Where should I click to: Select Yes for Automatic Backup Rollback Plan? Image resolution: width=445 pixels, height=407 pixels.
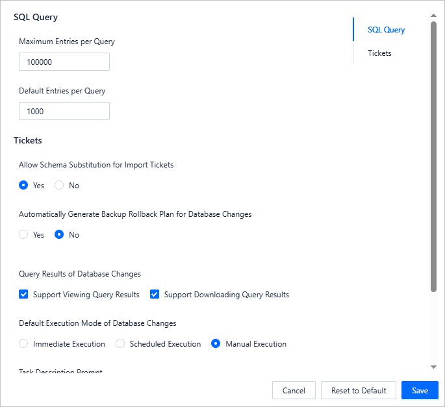tap(24, 235)
